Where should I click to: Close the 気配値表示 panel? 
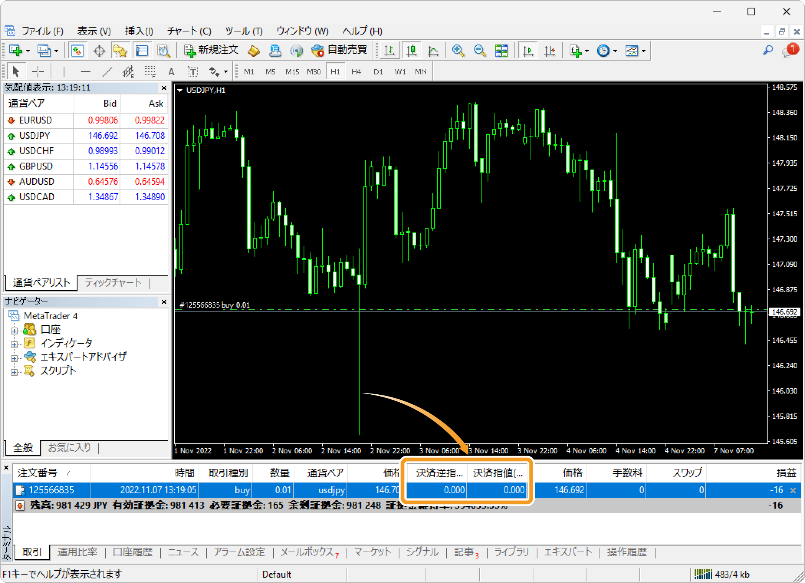coord(164,88)
